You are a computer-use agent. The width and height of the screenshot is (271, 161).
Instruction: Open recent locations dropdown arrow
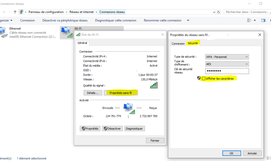coord(10,12)
